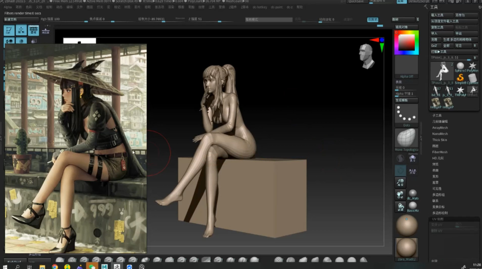Viewport: 482px width, 269px height.
Task: Expand the Thick Skin section
Action: click(x=440, y=140)
